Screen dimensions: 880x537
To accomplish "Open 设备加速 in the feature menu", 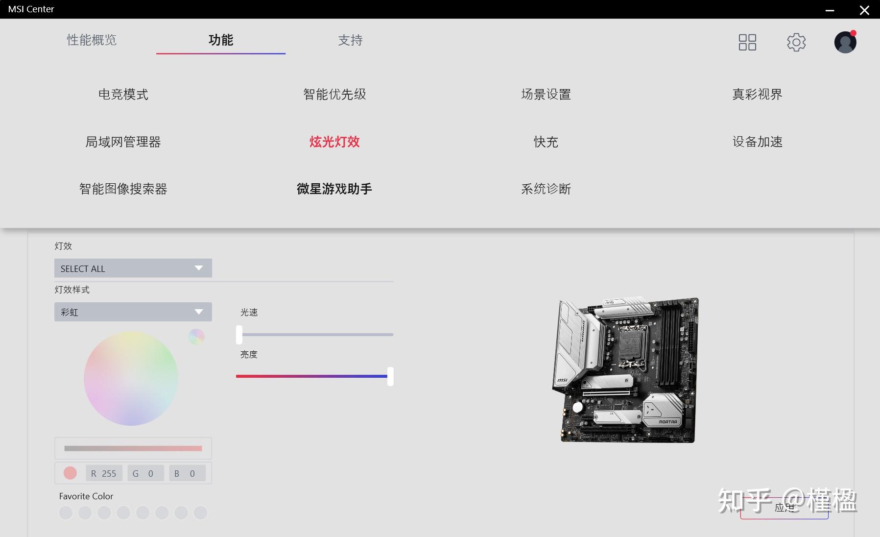I will 757,142.
